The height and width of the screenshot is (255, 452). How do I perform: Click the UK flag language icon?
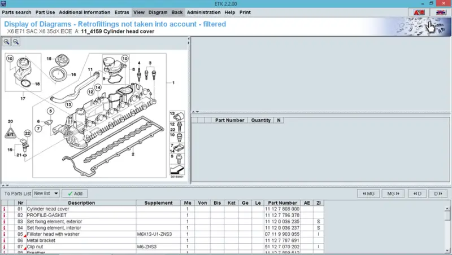(x=441, y=12)
